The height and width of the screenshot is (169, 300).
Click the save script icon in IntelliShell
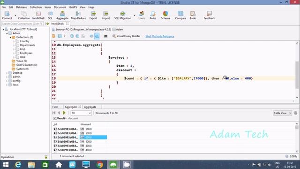pos(60,36)
